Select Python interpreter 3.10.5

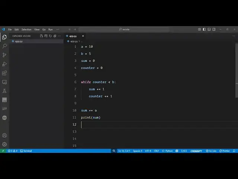[184, 151]
